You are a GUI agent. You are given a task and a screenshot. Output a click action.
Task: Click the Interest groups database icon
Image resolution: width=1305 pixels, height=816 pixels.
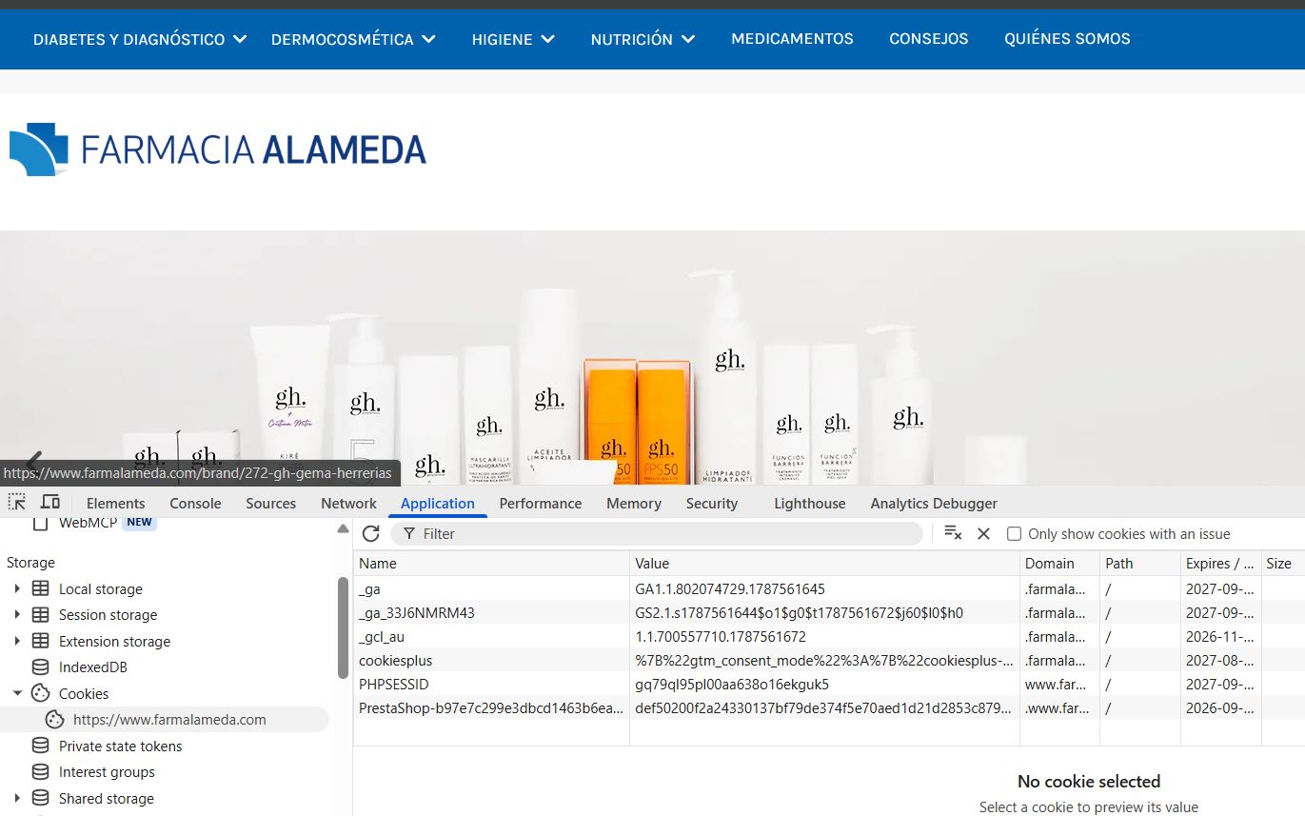pos(40,771)
